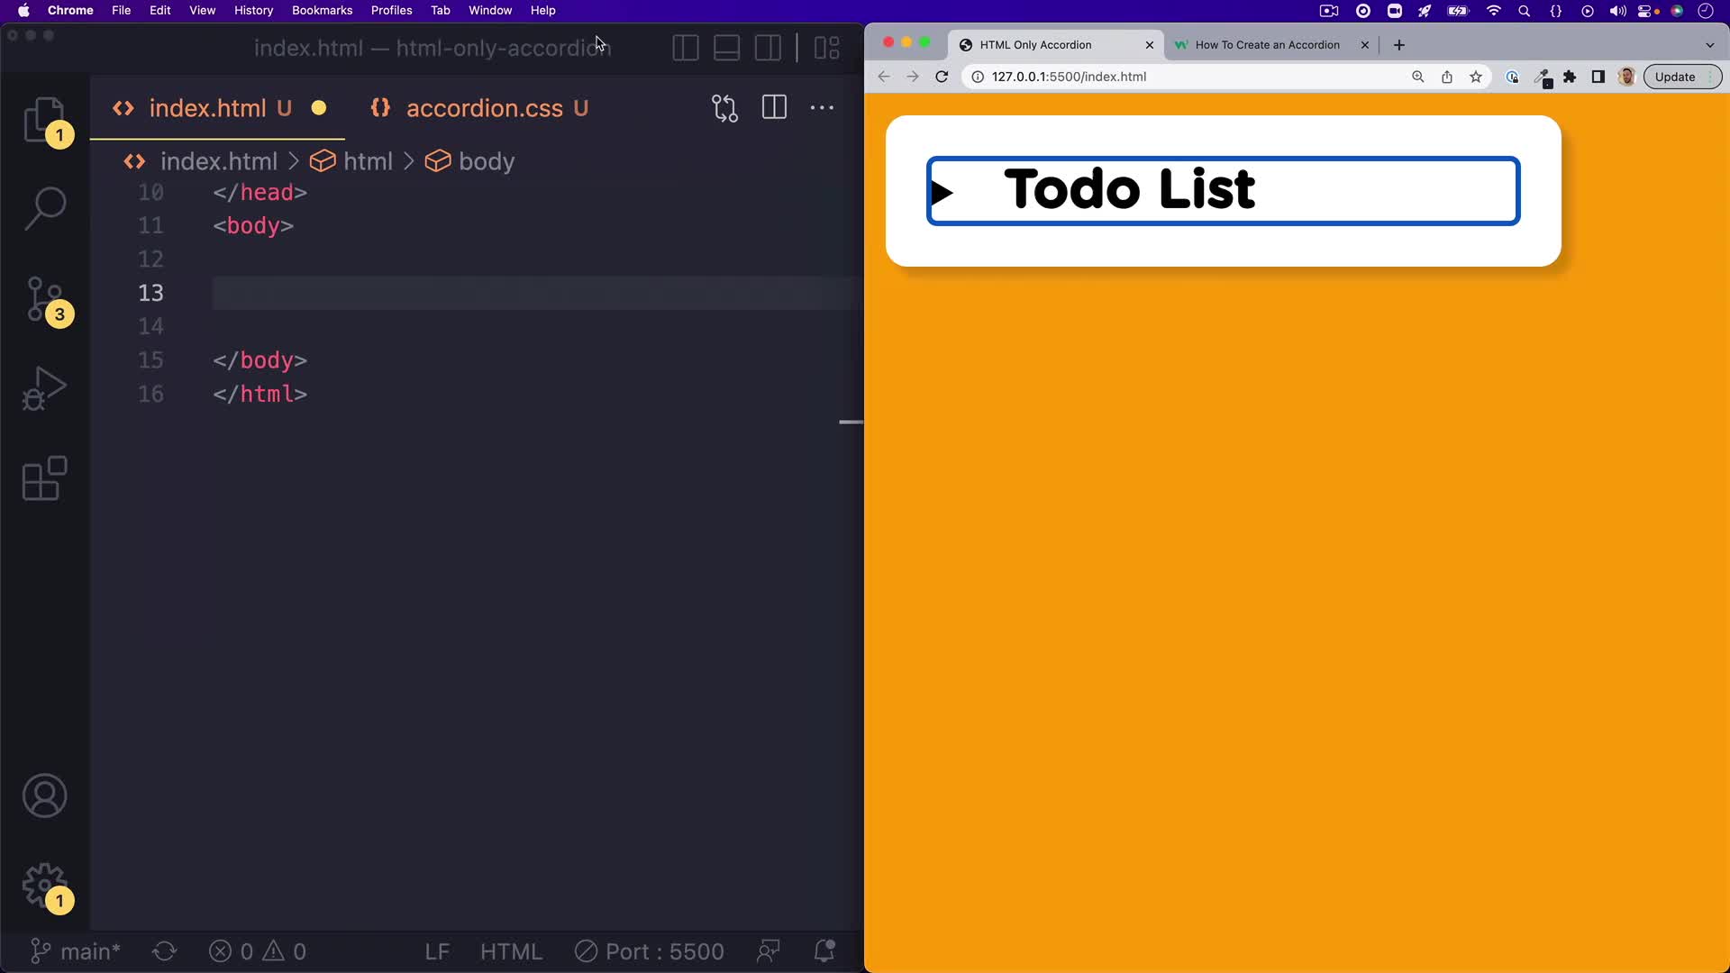Click the Update button in Chrome
Image resolution: width=1730 pixels, height=973 pixels.
[1676, 77]
